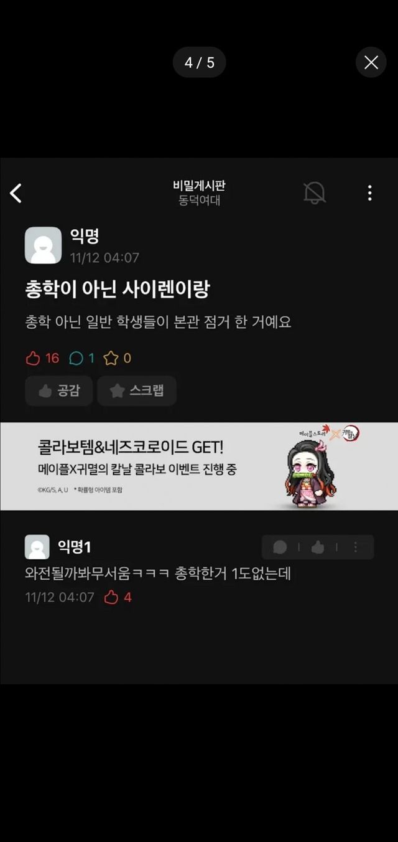Tap the 익명 author profile avatar
The image size is (398, 842).
click(43, 245)
